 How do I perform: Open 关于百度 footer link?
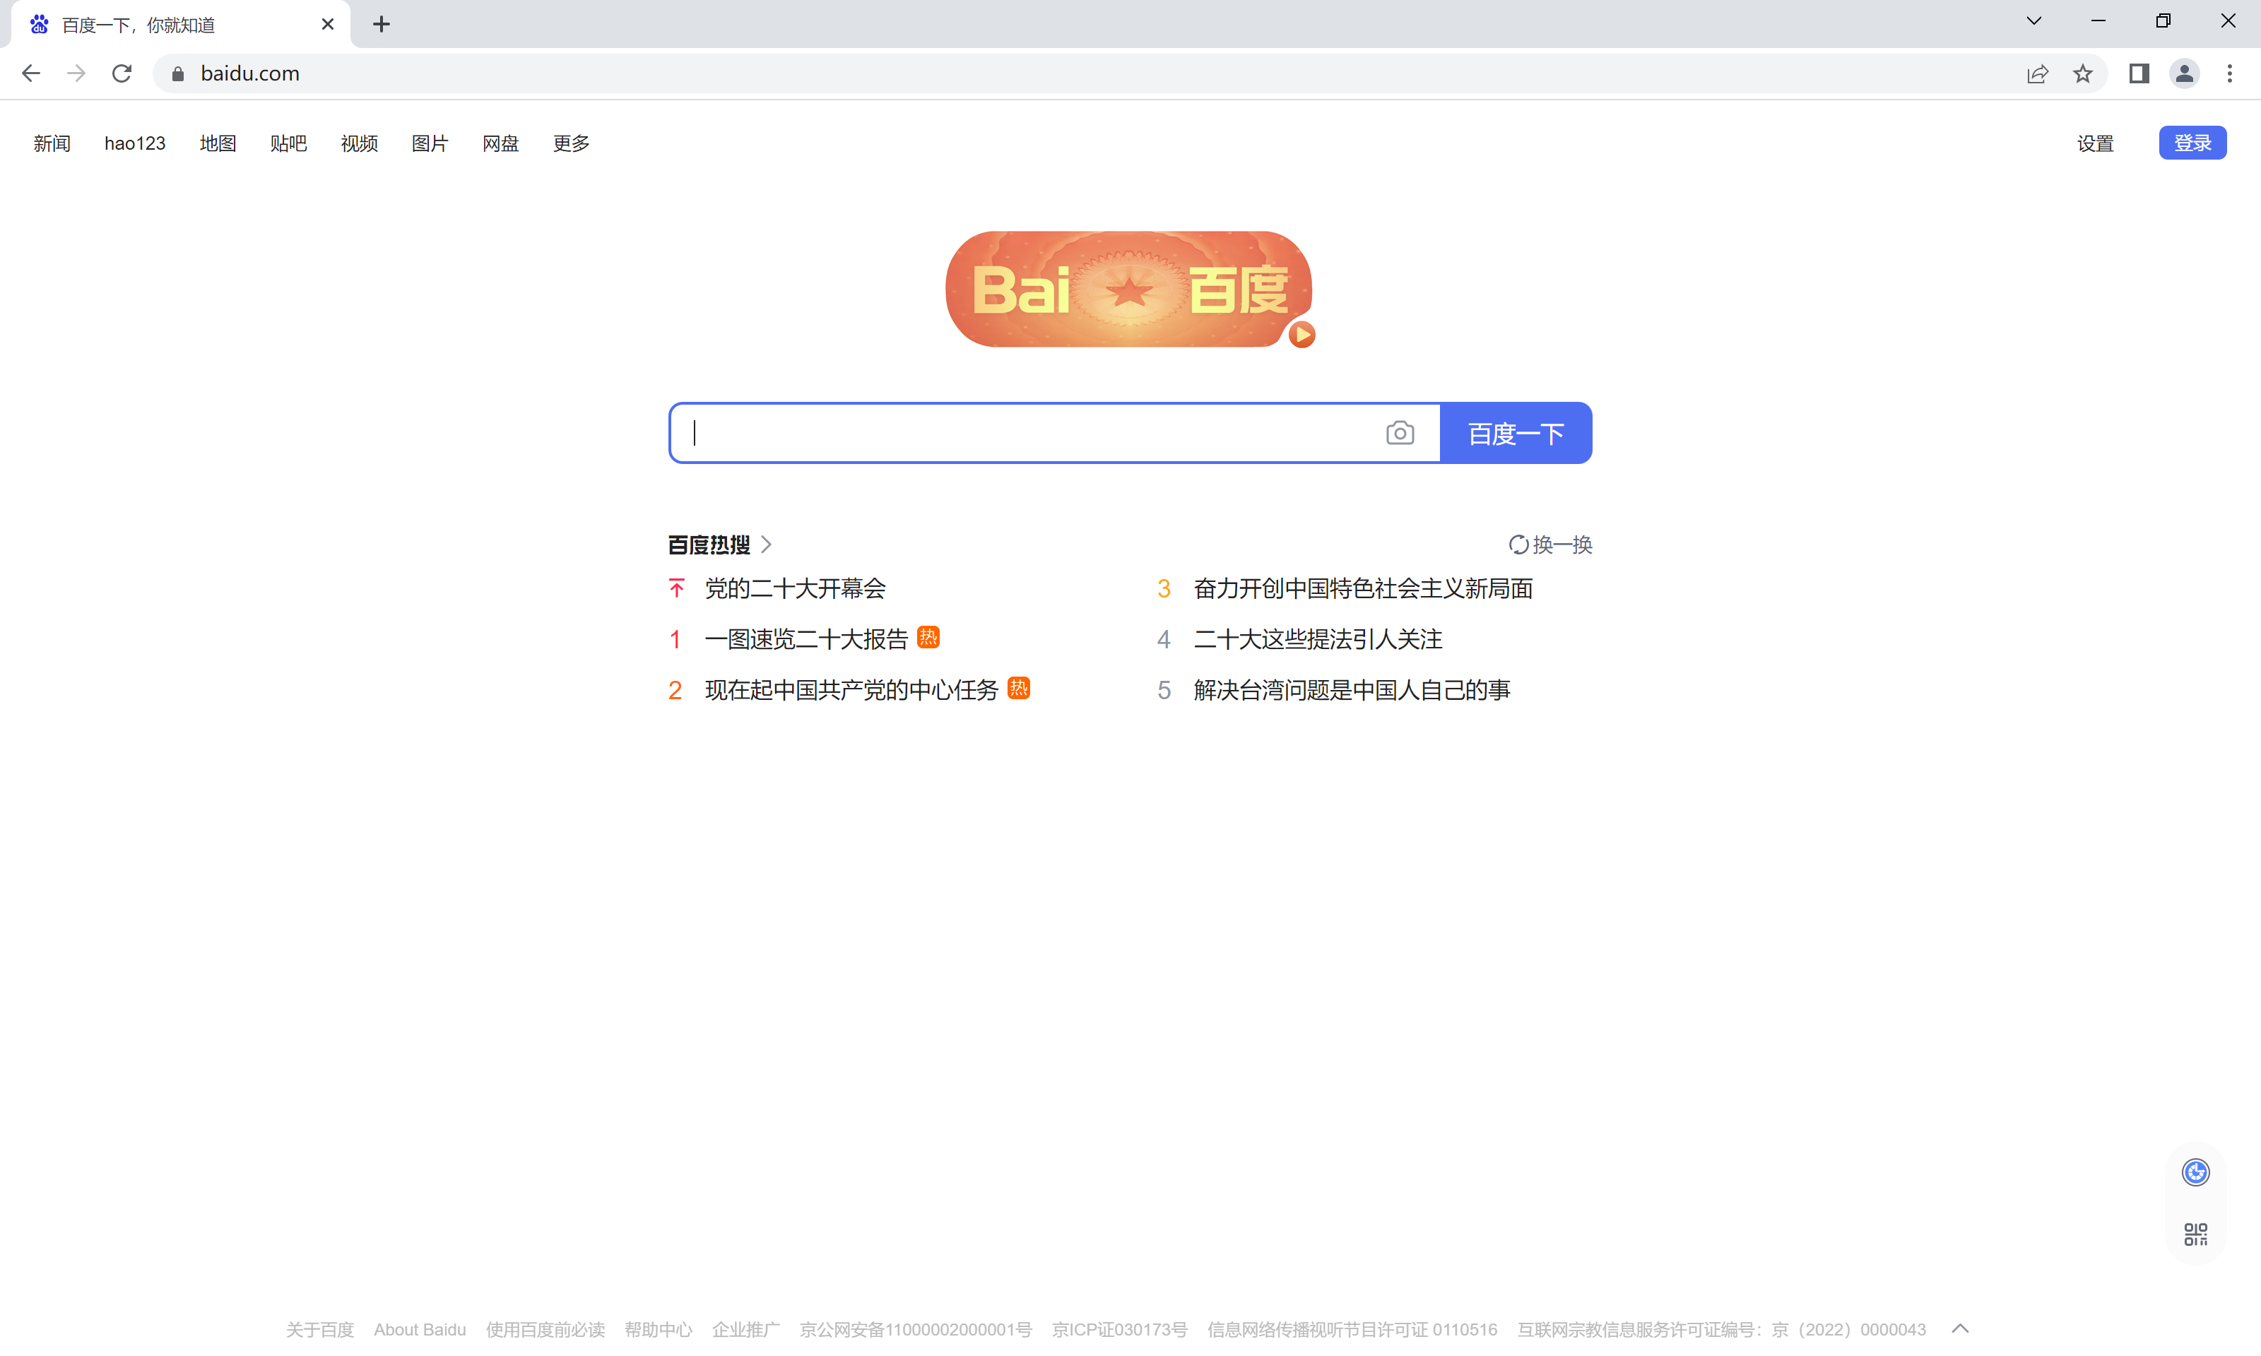(x=320, y=1329)
